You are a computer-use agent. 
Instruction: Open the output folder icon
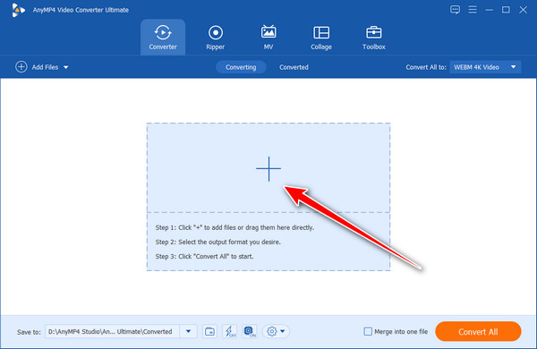[x=209, y=331]
